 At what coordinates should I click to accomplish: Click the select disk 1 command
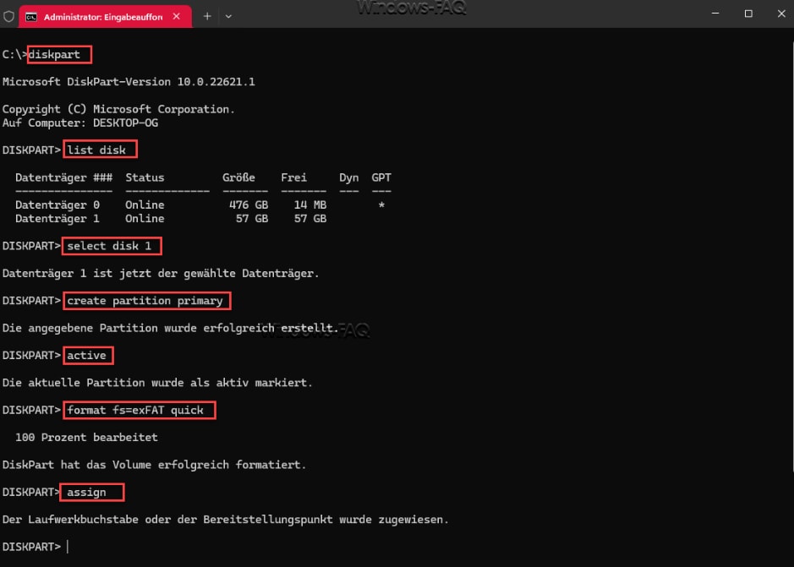tap(112, 246)
